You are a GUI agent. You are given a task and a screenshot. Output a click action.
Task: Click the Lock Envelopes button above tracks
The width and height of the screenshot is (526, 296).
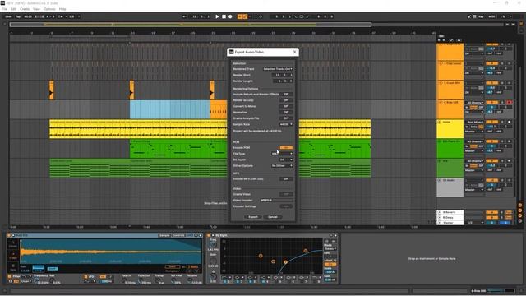(x=459, y=40)
